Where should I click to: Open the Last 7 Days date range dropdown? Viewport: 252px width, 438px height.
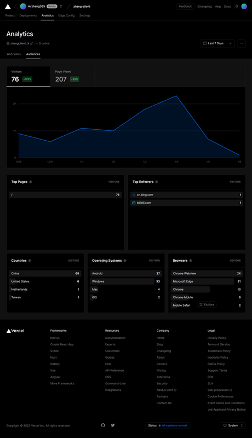point(217,43)
